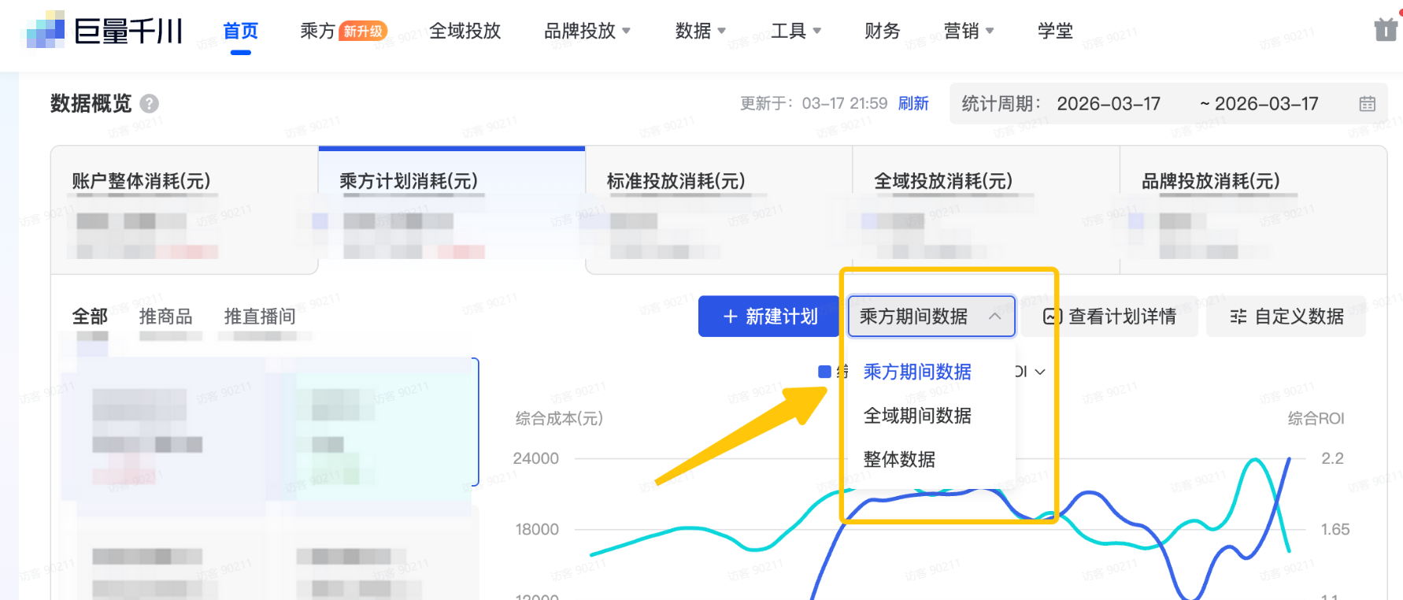
Task: Click 刷新 link
Action: [x=914, y=104]
